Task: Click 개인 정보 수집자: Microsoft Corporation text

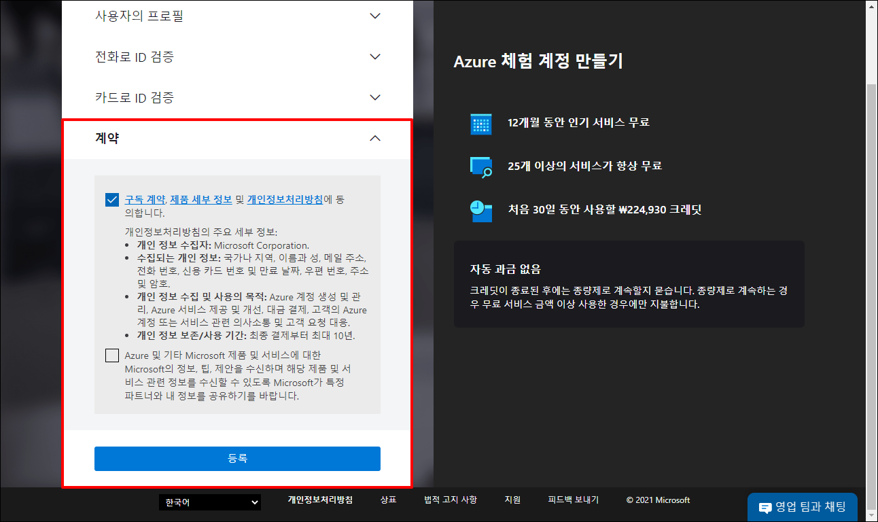Action: [x=223, y=245]
